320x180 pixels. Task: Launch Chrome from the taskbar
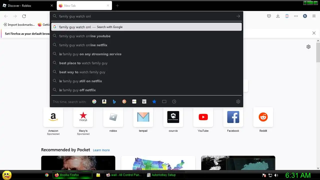(47, 175)
